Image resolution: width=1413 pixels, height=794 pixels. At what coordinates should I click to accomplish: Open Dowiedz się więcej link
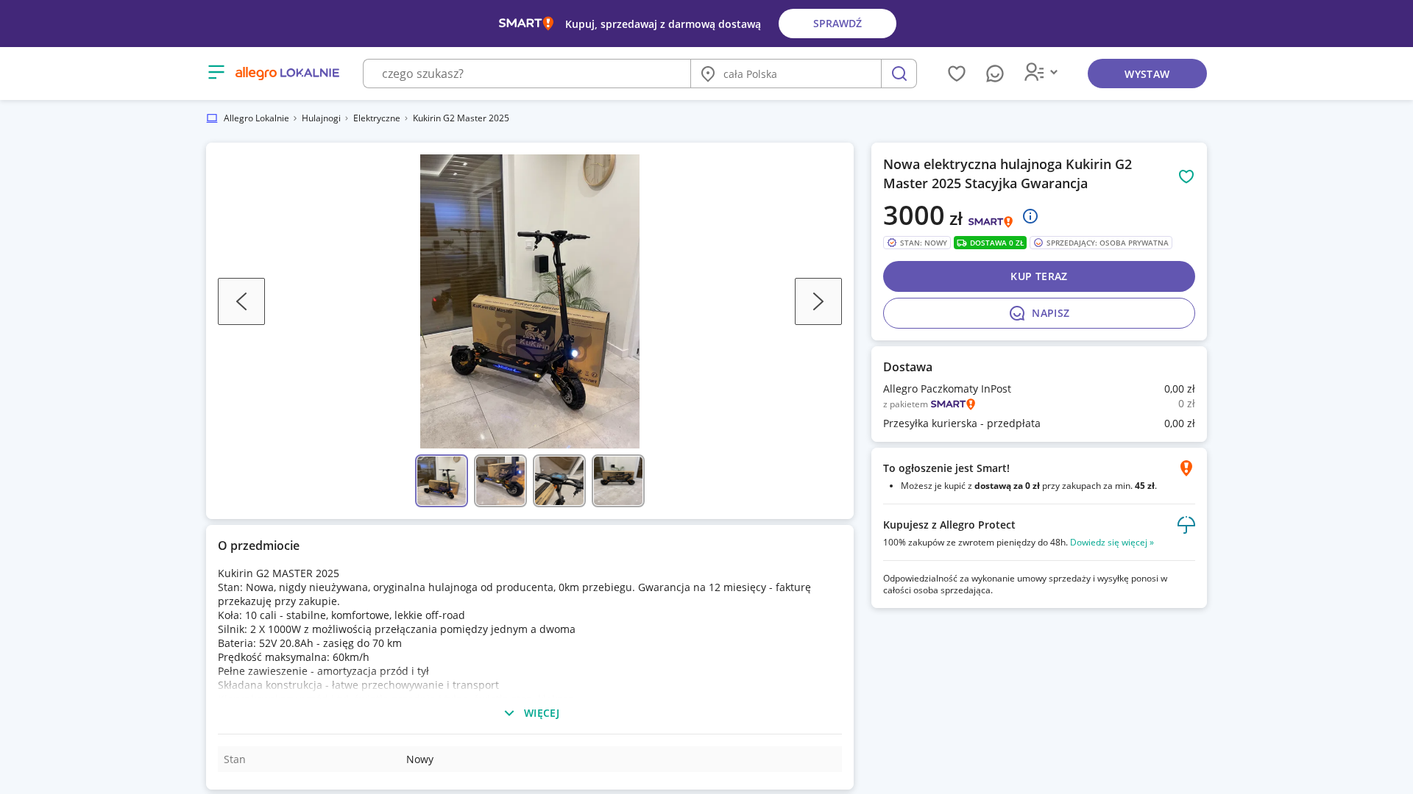1112,543
